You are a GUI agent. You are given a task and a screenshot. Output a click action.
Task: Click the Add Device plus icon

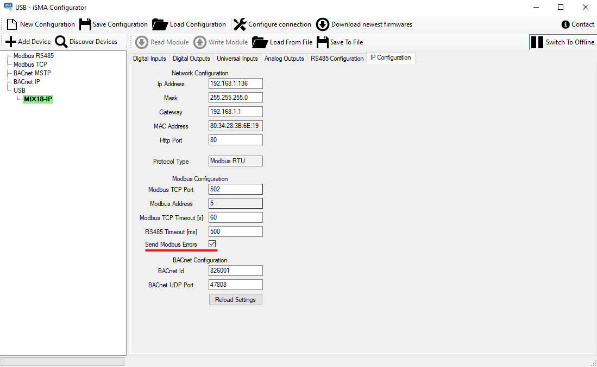click(x=10, y=42)
